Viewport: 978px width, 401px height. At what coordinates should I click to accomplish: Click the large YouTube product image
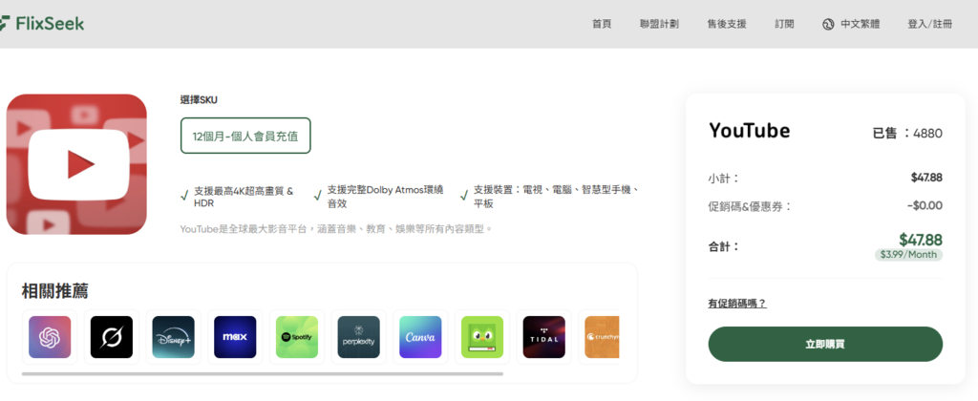pos(76,164)
